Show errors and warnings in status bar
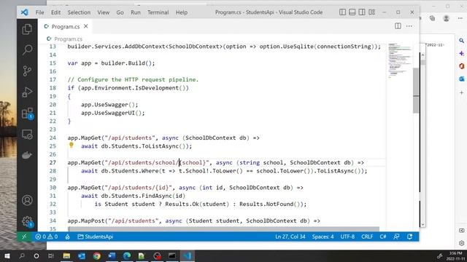This screenshot has height=262, width=467. 47,237
